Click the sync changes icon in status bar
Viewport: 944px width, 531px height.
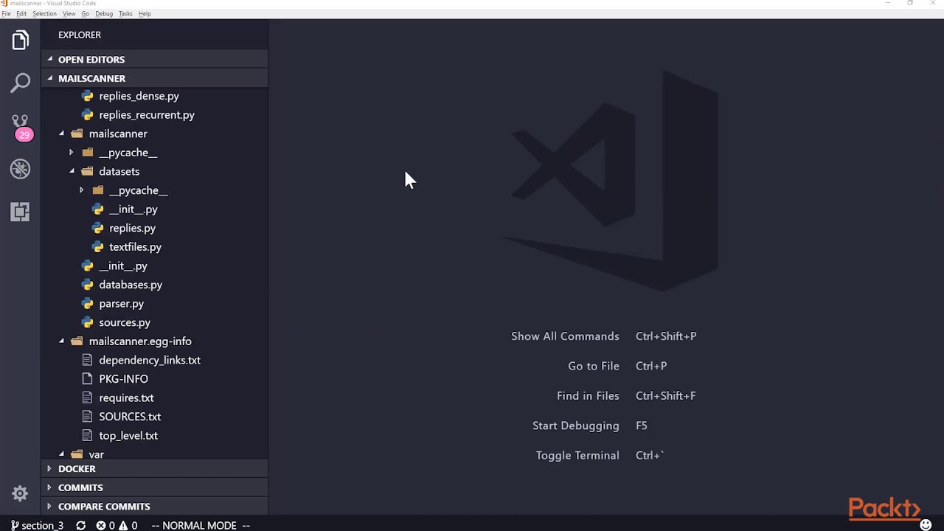(80, 525)
